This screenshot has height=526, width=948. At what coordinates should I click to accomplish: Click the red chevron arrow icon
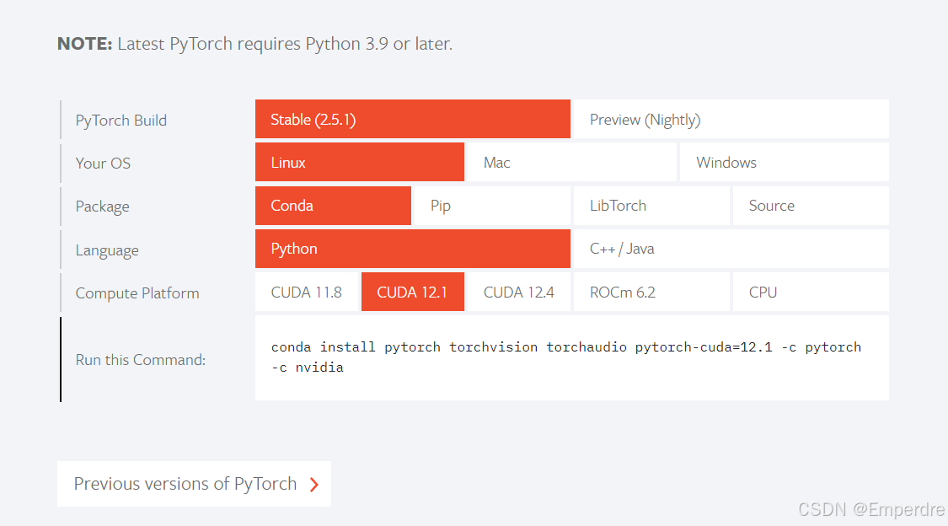[314, 485]
